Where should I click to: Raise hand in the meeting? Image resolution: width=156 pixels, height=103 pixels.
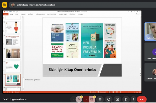click(126, 99)
